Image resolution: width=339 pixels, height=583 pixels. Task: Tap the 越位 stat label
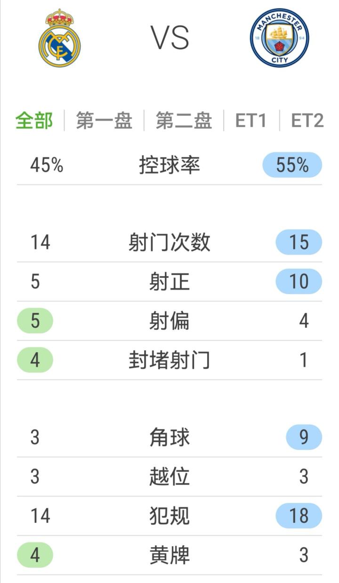(x=169, y=476)
